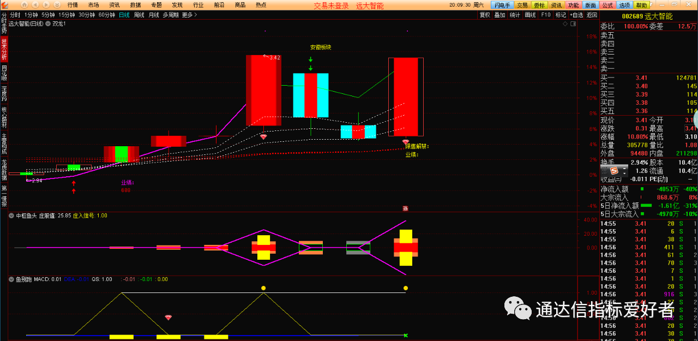Click the diamond icon above the chart

coord(564,24)
